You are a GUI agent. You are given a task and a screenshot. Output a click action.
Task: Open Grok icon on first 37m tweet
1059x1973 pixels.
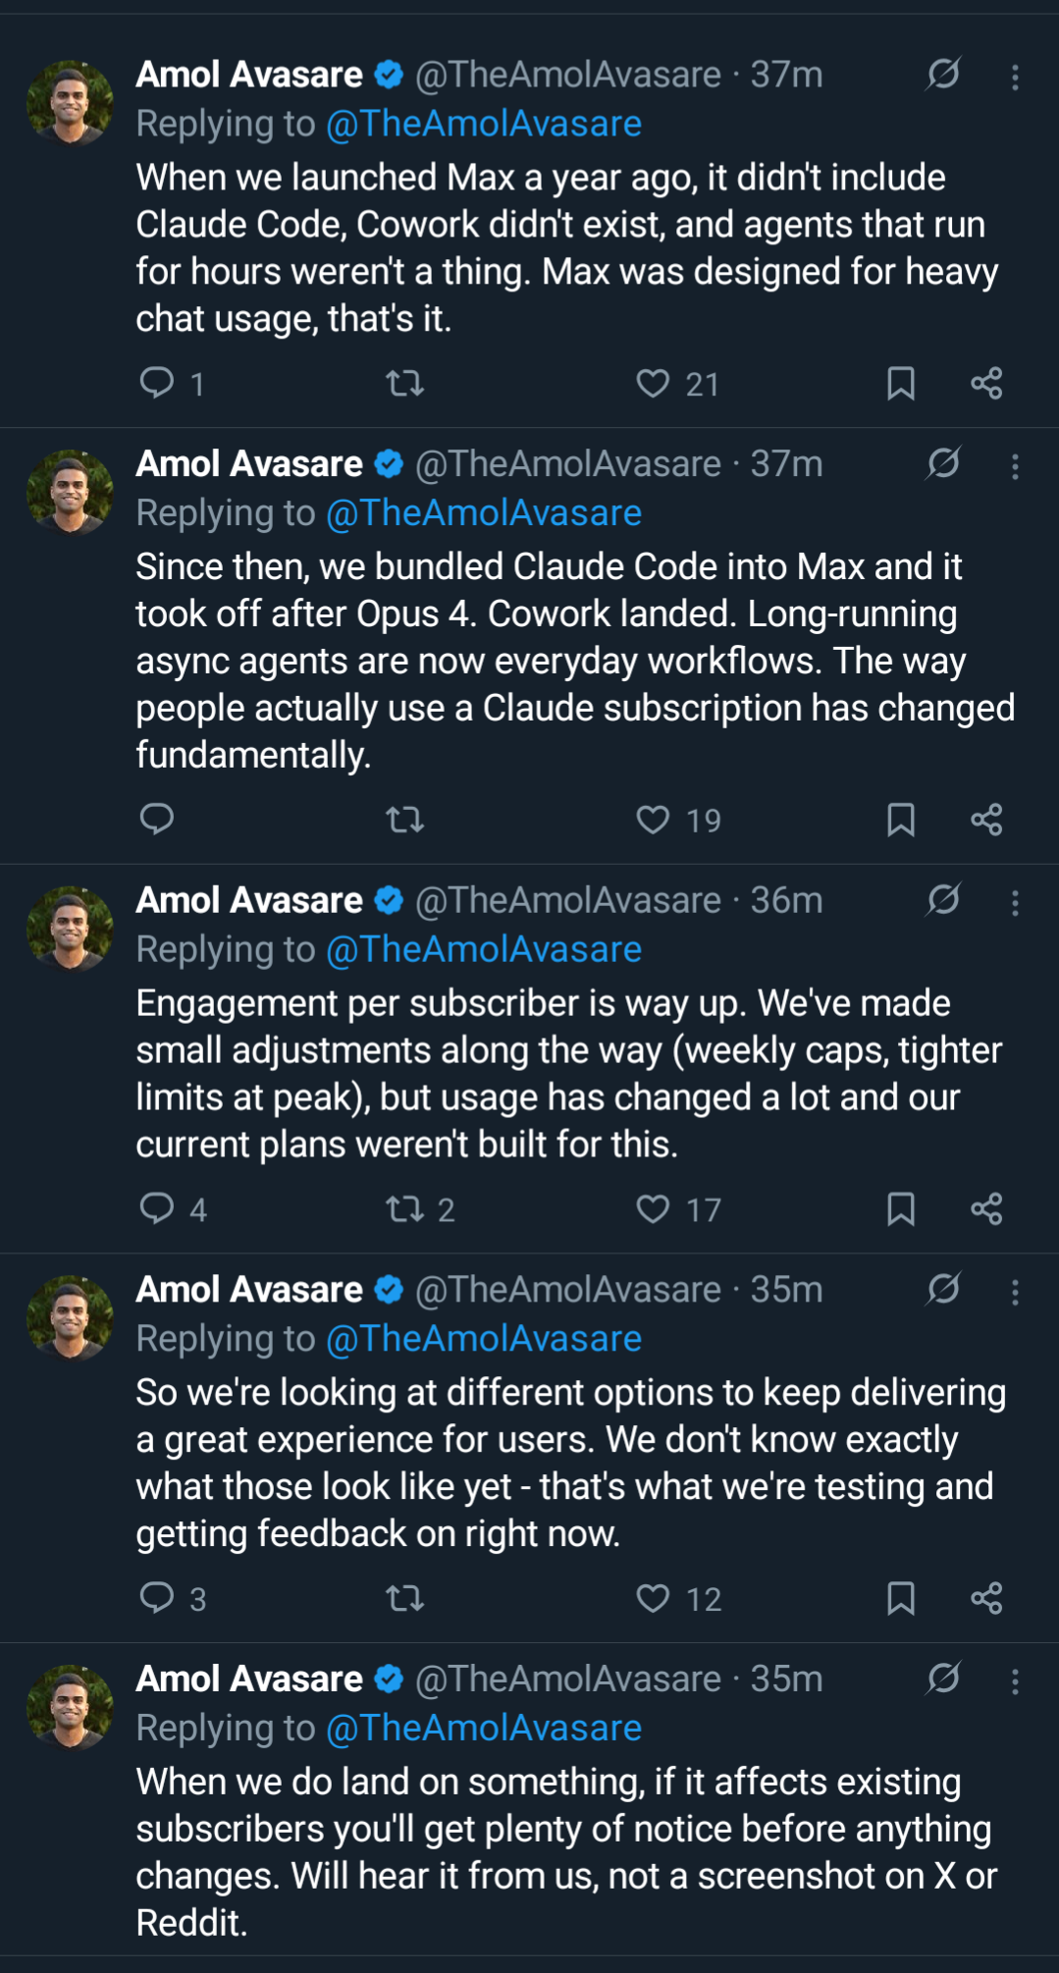(x=943, y=74)
